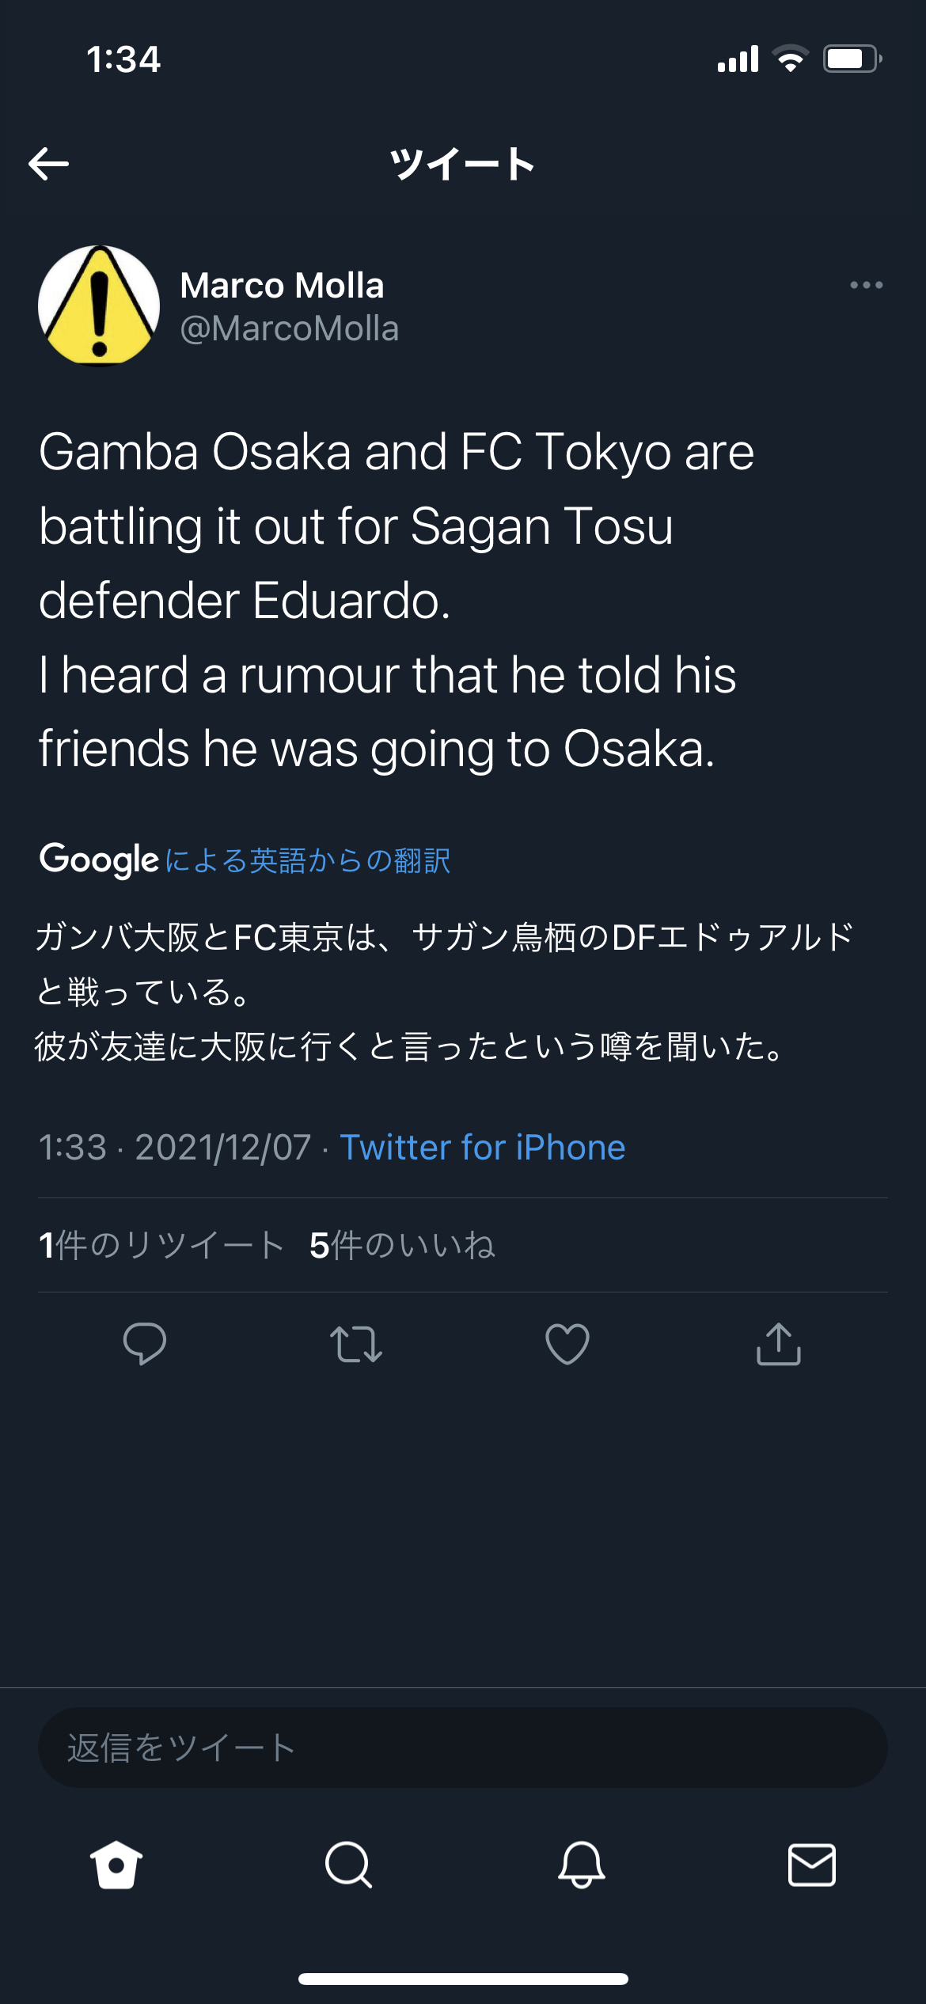This screenshot has height=2004, width=926.
Task: Open the @MarcoMolla handle
Action: (290, 328)
